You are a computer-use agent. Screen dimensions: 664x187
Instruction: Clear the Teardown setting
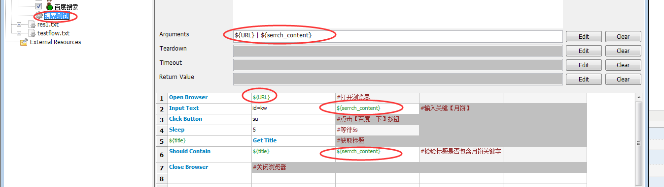(x=623, y=51)
